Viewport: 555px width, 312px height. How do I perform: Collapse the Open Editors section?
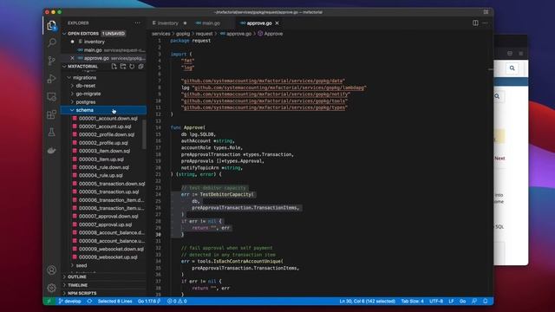tap(65, 34)
